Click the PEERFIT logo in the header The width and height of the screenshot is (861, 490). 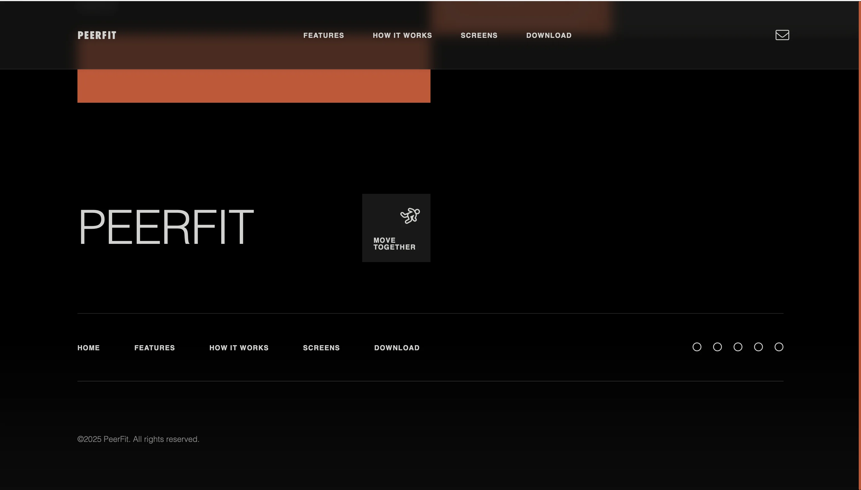point(97,35)
